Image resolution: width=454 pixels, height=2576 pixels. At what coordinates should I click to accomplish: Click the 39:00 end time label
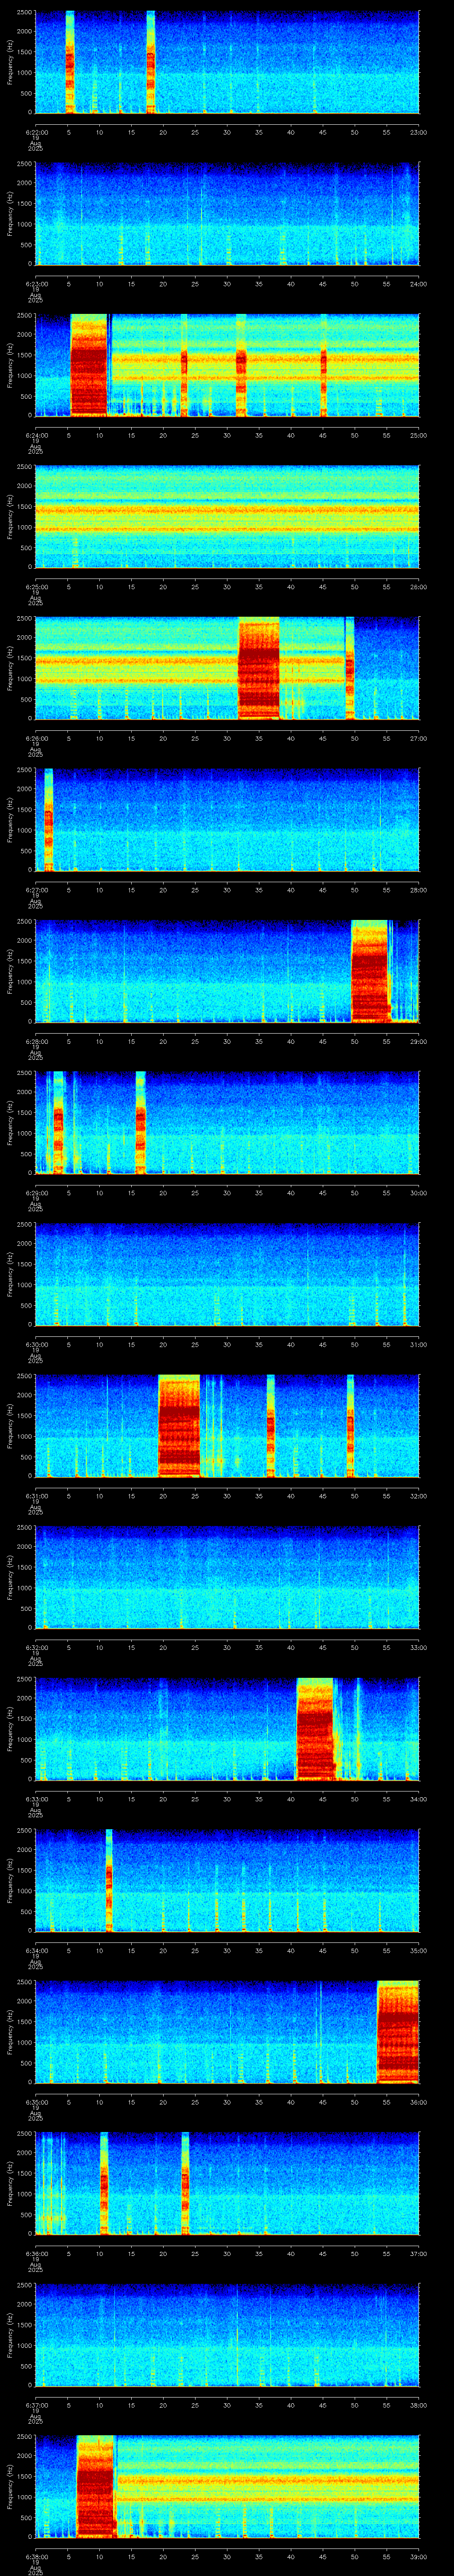point(418,2556)
